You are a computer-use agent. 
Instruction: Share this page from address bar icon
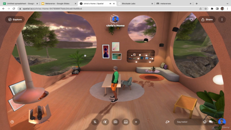click(200, 9)
